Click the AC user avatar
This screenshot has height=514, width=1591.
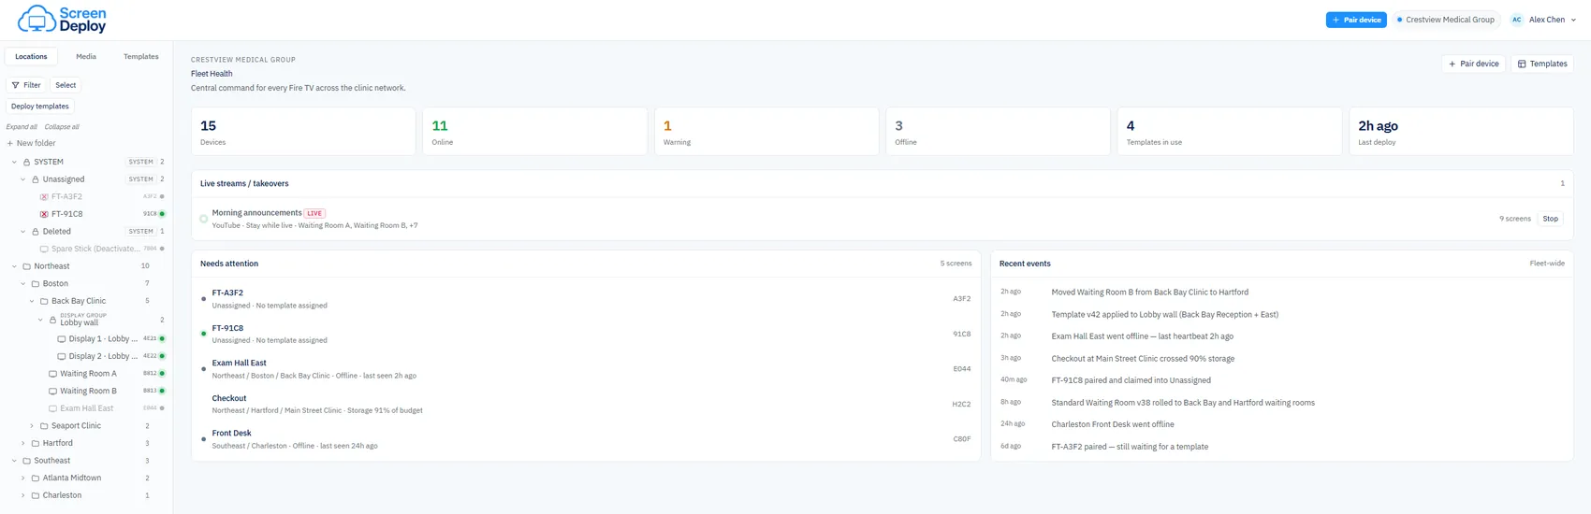[1516, 20]
